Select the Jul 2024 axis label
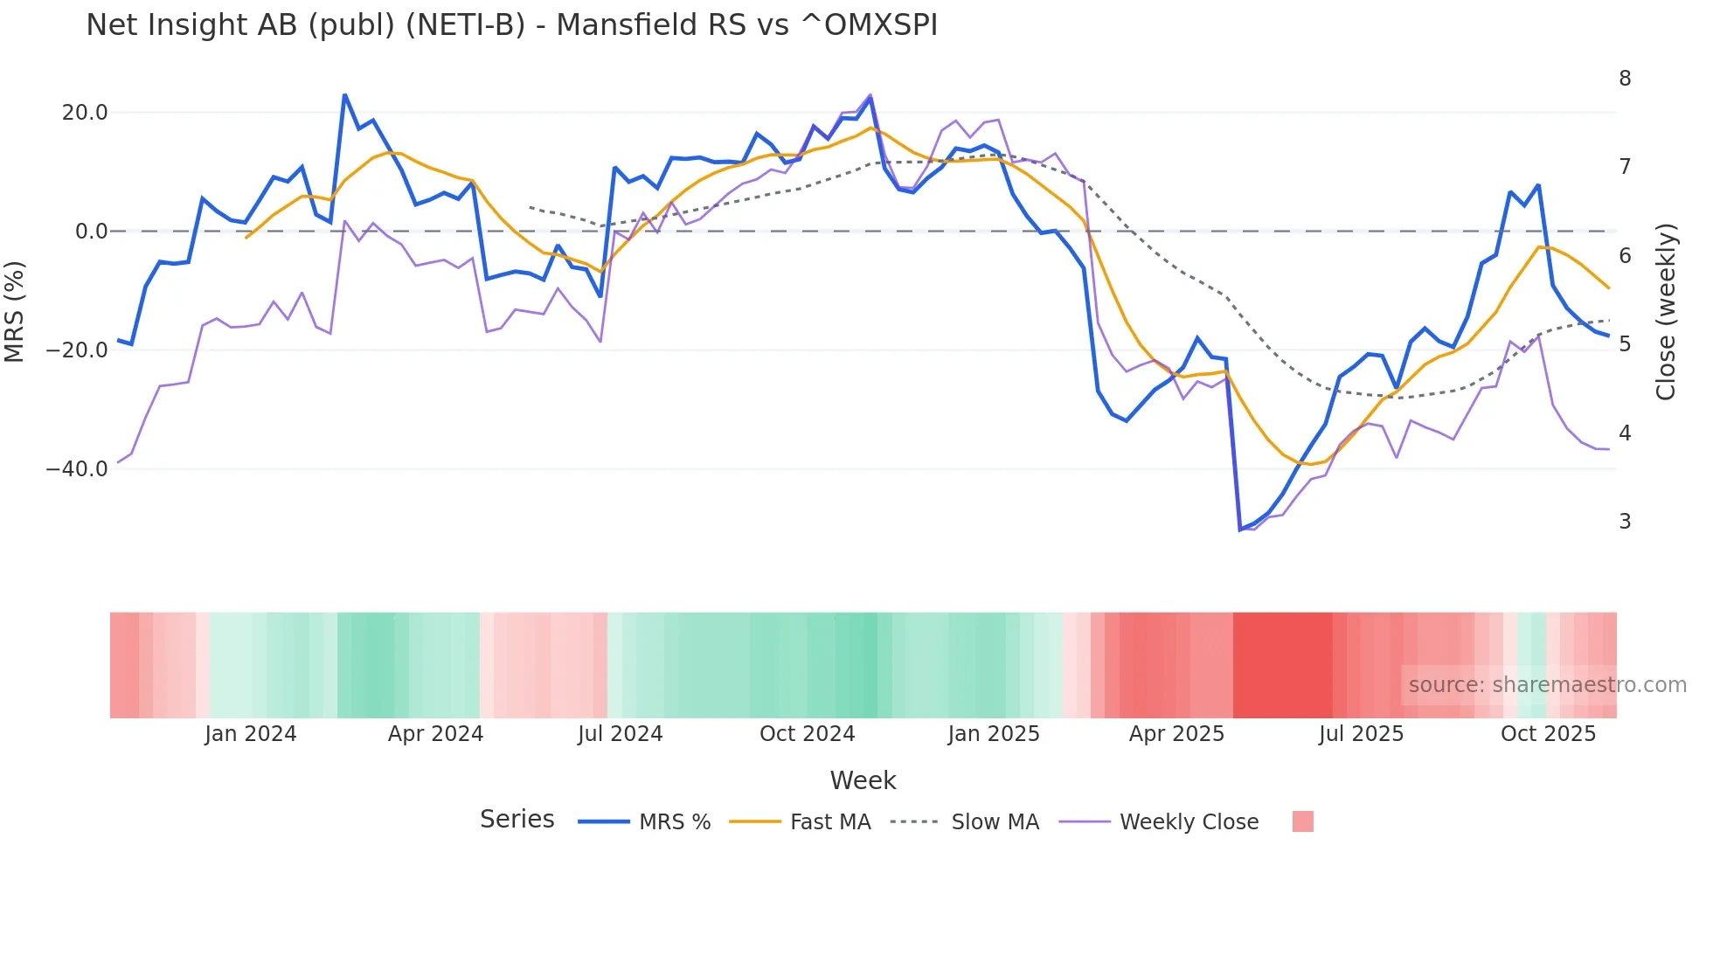Viewport: 1713px width, 963px height. tap(621, 734)
